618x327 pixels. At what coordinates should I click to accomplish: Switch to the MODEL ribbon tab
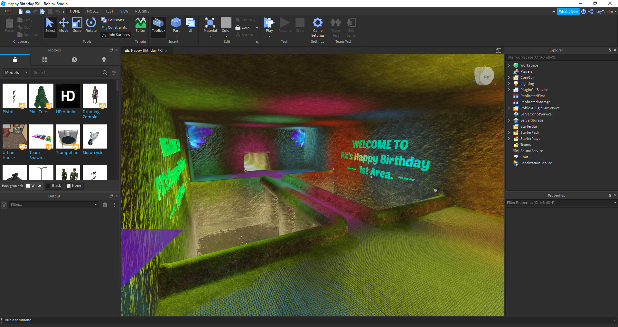[x=92, y=11]
